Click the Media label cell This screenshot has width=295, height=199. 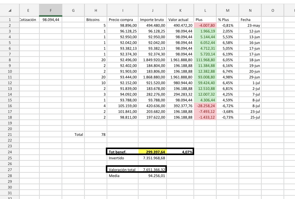coord(123,176)
